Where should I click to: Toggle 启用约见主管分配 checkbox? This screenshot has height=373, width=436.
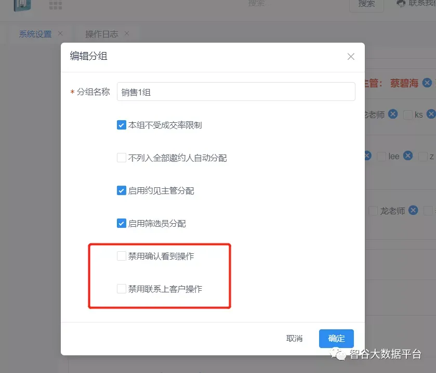[122, 190]
